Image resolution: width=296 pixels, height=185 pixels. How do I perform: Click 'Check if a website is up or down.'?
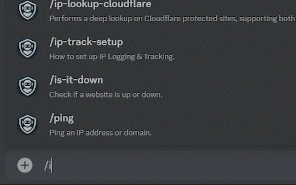pyautogui.click(x=106, y=95)
